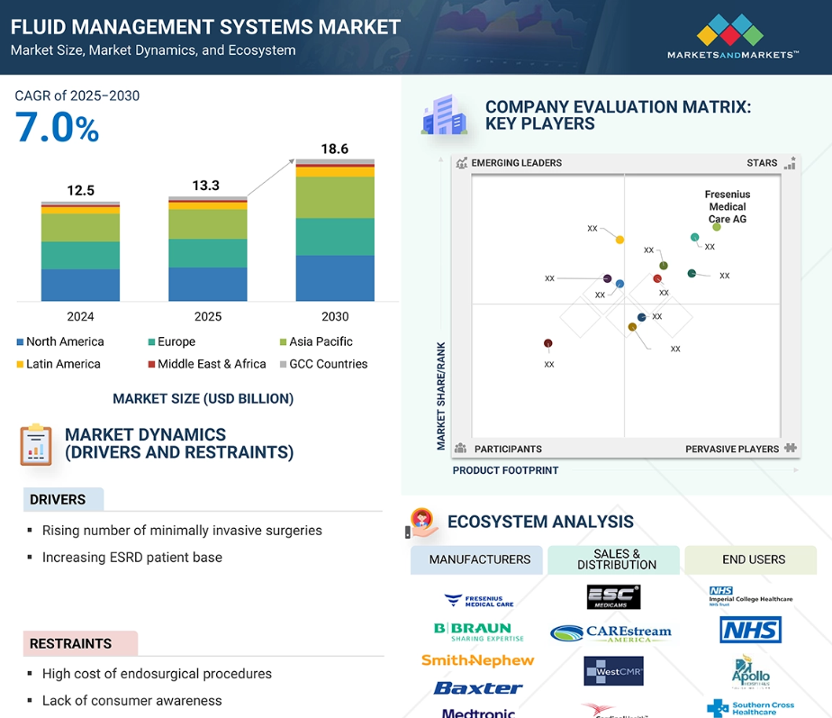Click the Europe legend swatch
832x718 pixels.
(152, 342)
